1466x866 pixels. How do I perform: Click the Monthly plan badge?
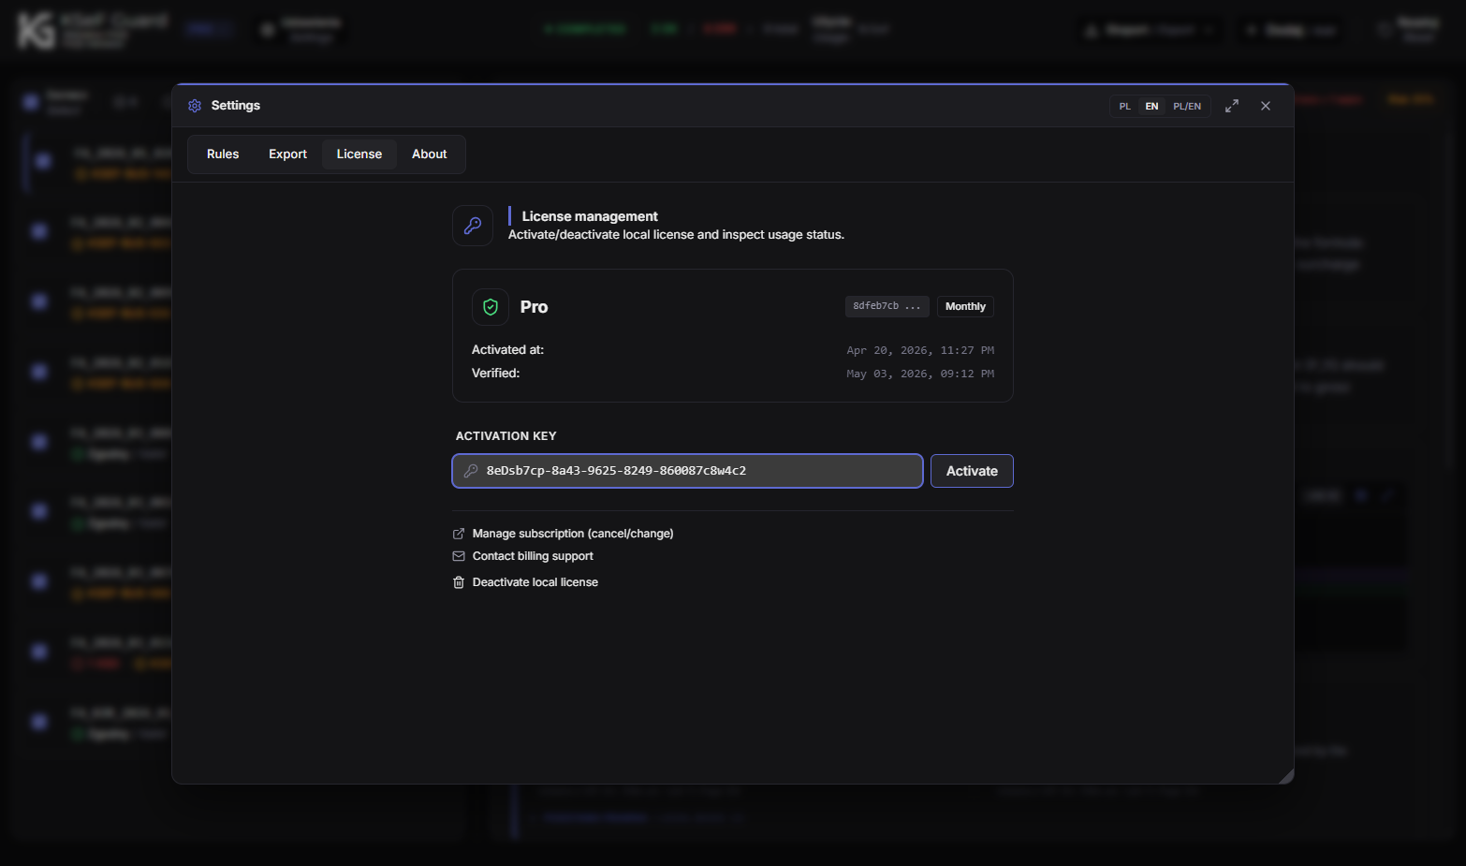[x=965, y=306]
